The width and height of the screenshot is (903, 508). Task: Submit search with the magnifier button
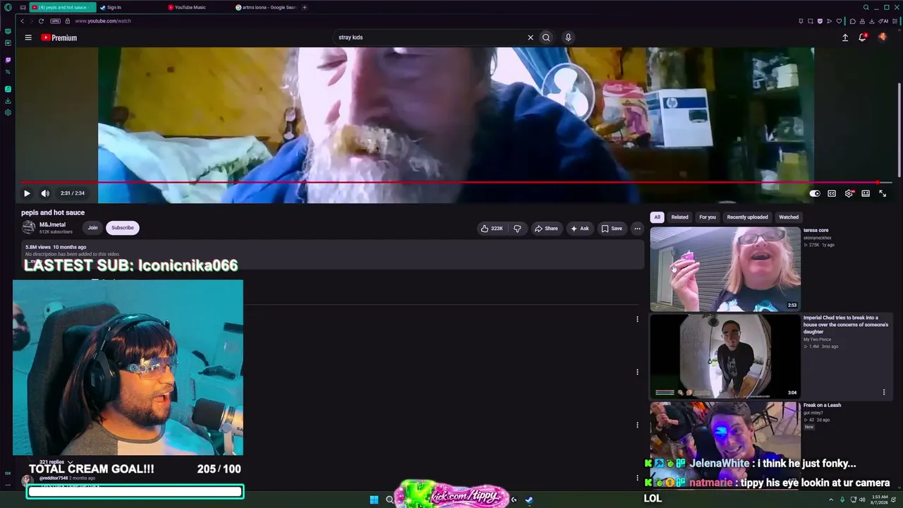coord(546,37)
